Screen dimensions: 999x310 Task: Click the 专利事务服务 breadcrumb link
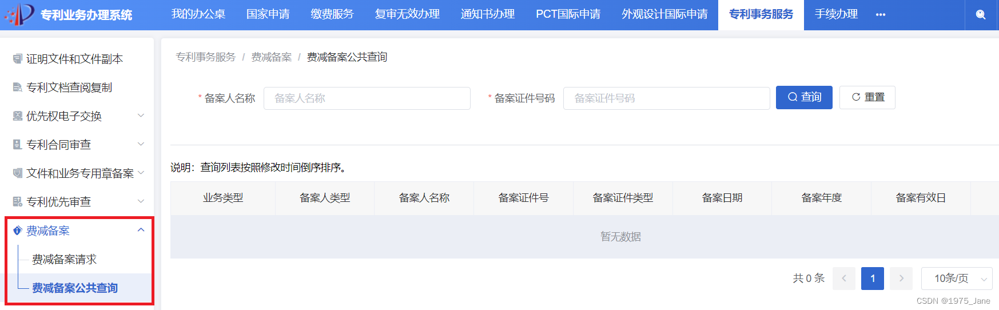(206, 57)
